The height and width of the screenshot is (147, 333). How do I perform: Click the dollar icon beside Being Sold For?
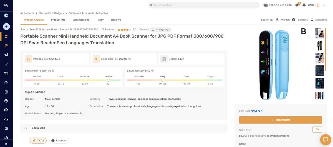96,59
